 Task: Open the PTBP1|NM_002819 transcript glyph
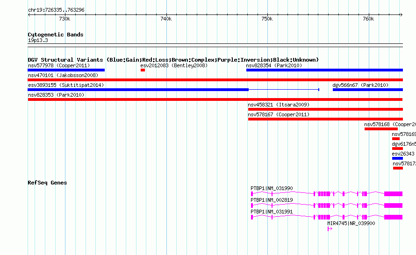327,205
